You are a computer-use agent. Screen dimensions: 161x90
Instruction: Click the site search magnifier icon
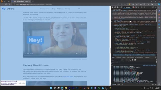79,9
